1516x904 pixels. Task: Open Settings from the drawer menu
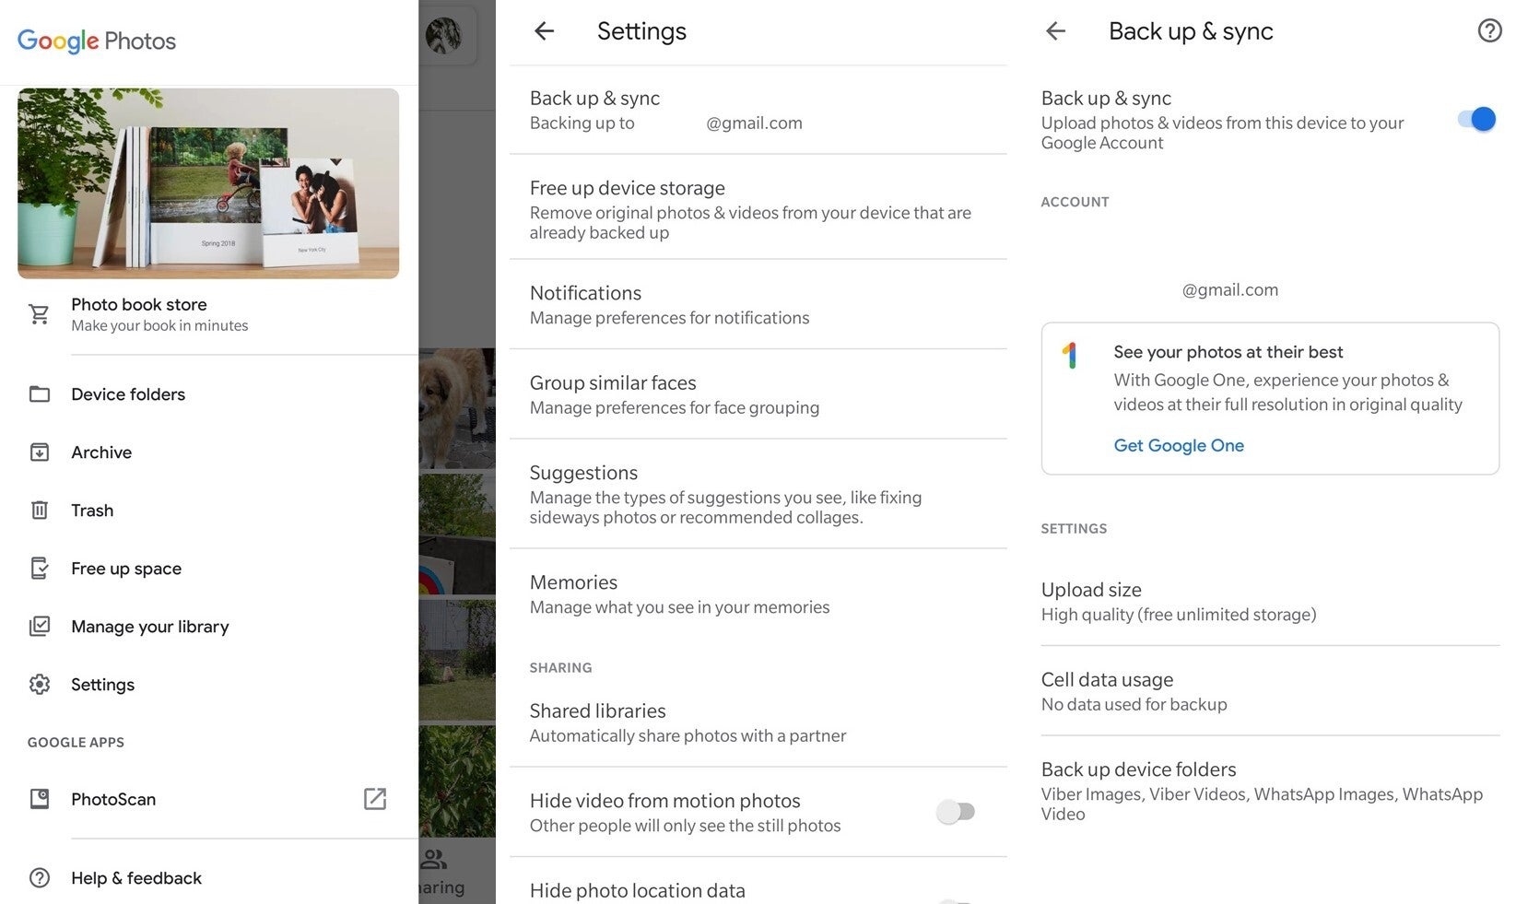tap(209, 685)
